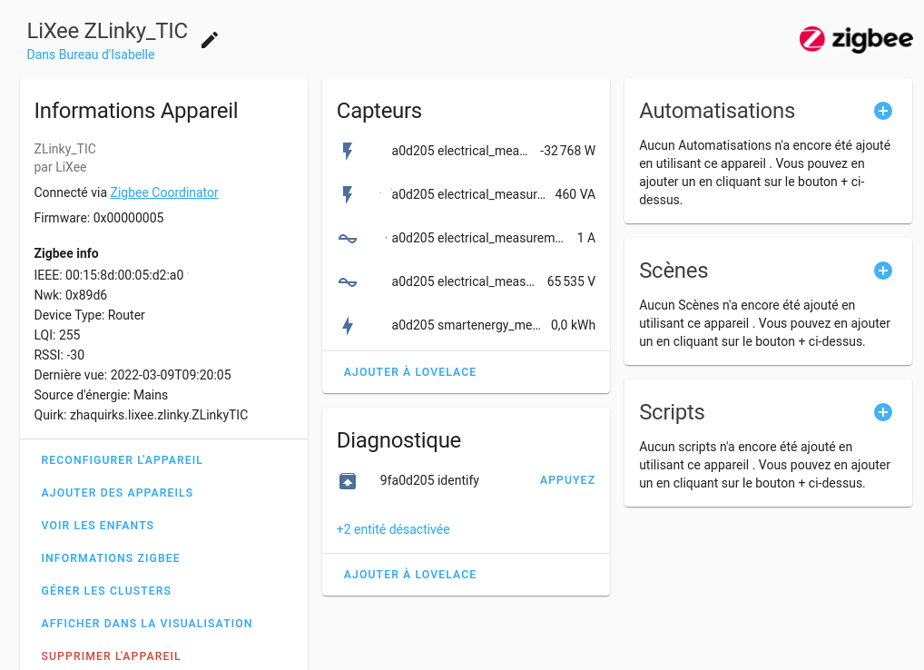
Task: Click the Automatisations card heading
Action: tap(717, 111)
